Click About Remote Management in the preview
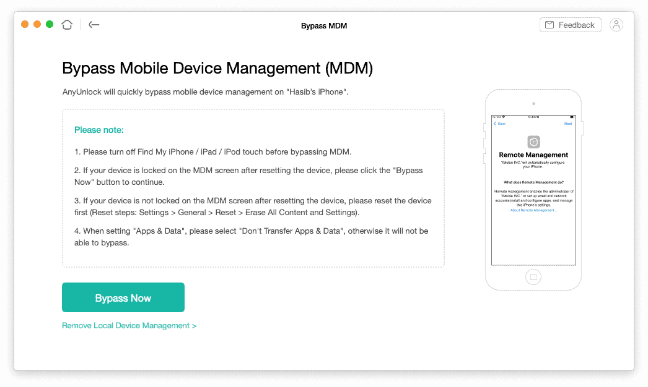 533,210
